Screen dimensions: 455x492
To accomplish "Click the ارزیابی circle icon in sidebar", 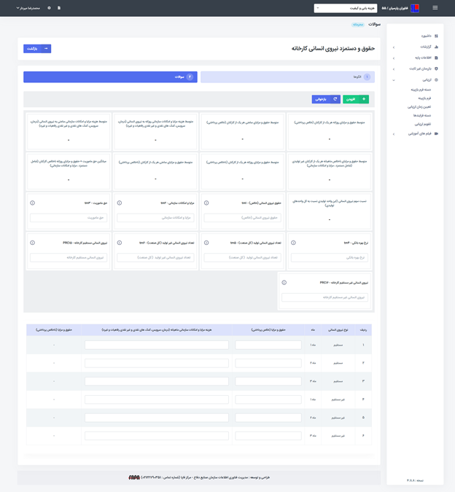I will (x=436, y=80).
